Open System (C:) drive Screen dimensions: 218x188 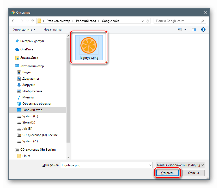(x=30, y=116)
